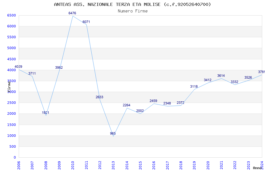Click the x-axis year 2010
Screen dimensions: 265x171
pos(73,165)
